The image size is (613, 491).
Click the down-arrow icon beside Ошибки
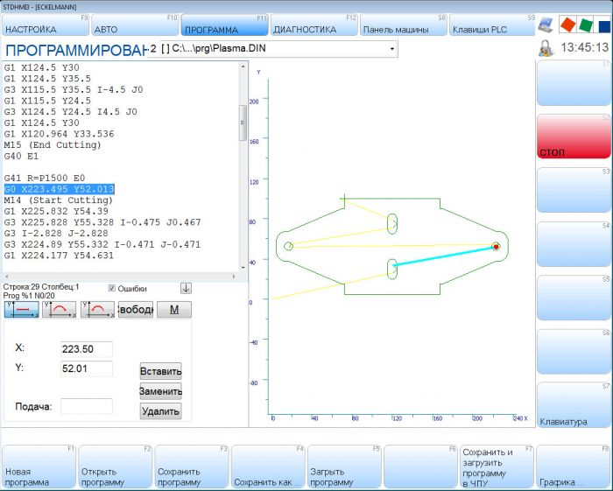pos(187,288)
